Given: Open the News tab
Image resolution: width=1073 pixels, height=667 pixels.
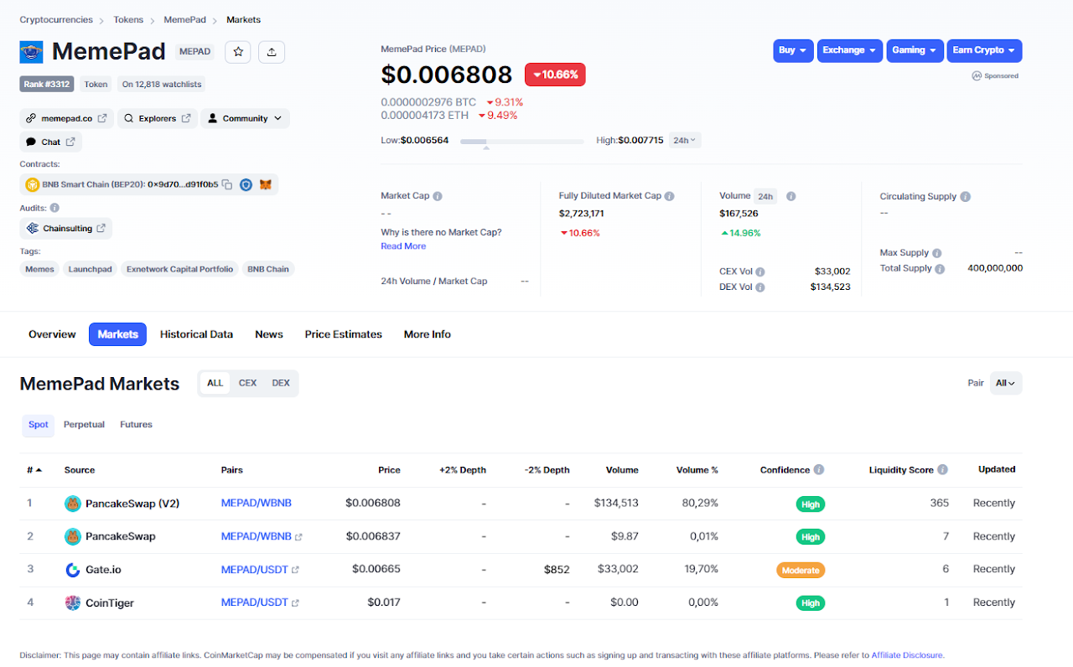Looking at the screenshot, I should (269, 334).
